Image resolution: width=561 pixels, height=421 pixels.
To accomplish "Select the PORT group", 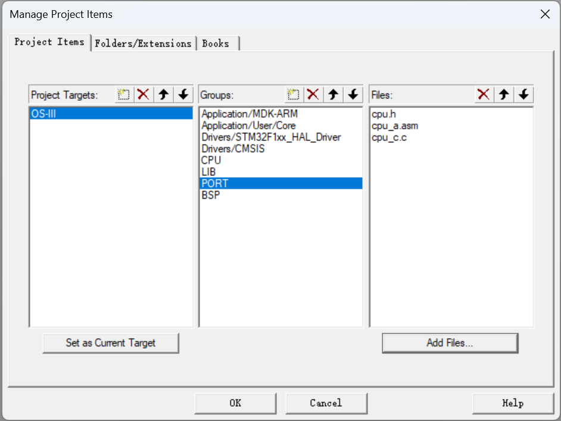I will click(x=281, y=184).
